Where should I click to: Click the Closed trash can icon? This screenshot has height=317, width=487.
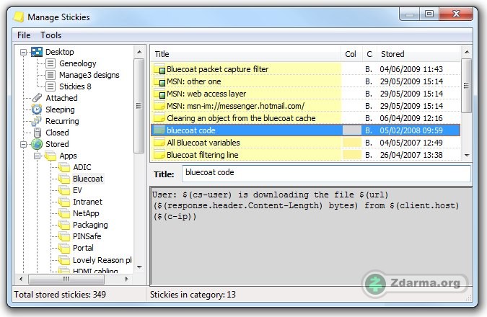(38, 133)
